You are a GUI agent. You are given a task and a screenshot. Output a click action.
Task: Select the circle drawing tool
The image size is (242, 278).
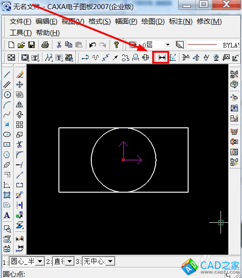pos(7,95)
